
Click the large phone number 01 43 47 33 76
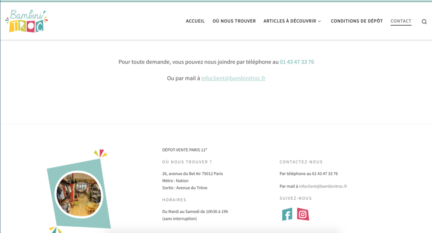coord(297,62)
